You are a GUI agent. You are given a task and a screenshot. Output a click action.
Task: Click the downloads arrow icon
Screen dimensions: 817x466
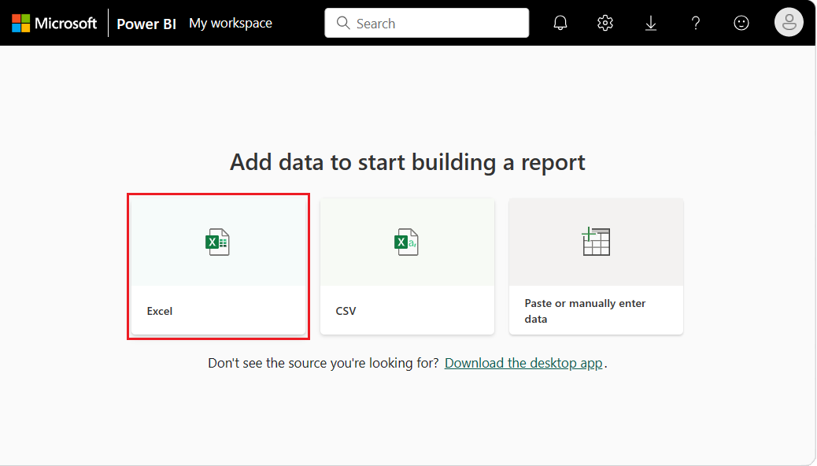[x=650, y=22]
